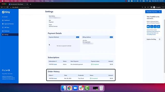The height and width of the screenshot is (92, 165).
Task: Click the third premium feature icon tile
Action: pyautogui.click(x=155, y=27)
